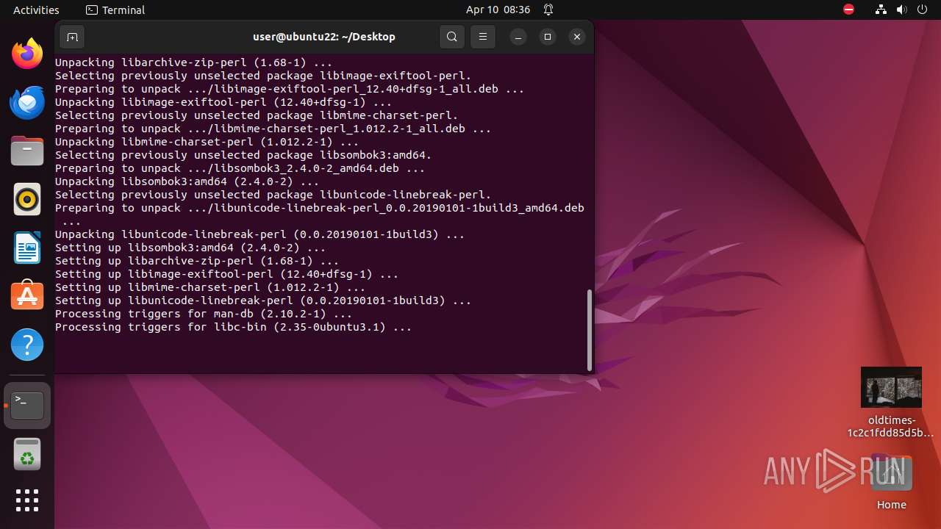Click the line 'Processing triggers for libc-bin (2.35-0ubuntu3.1) ...'
Viewport: 941px width, 529px height.
[x=234, y=327]
